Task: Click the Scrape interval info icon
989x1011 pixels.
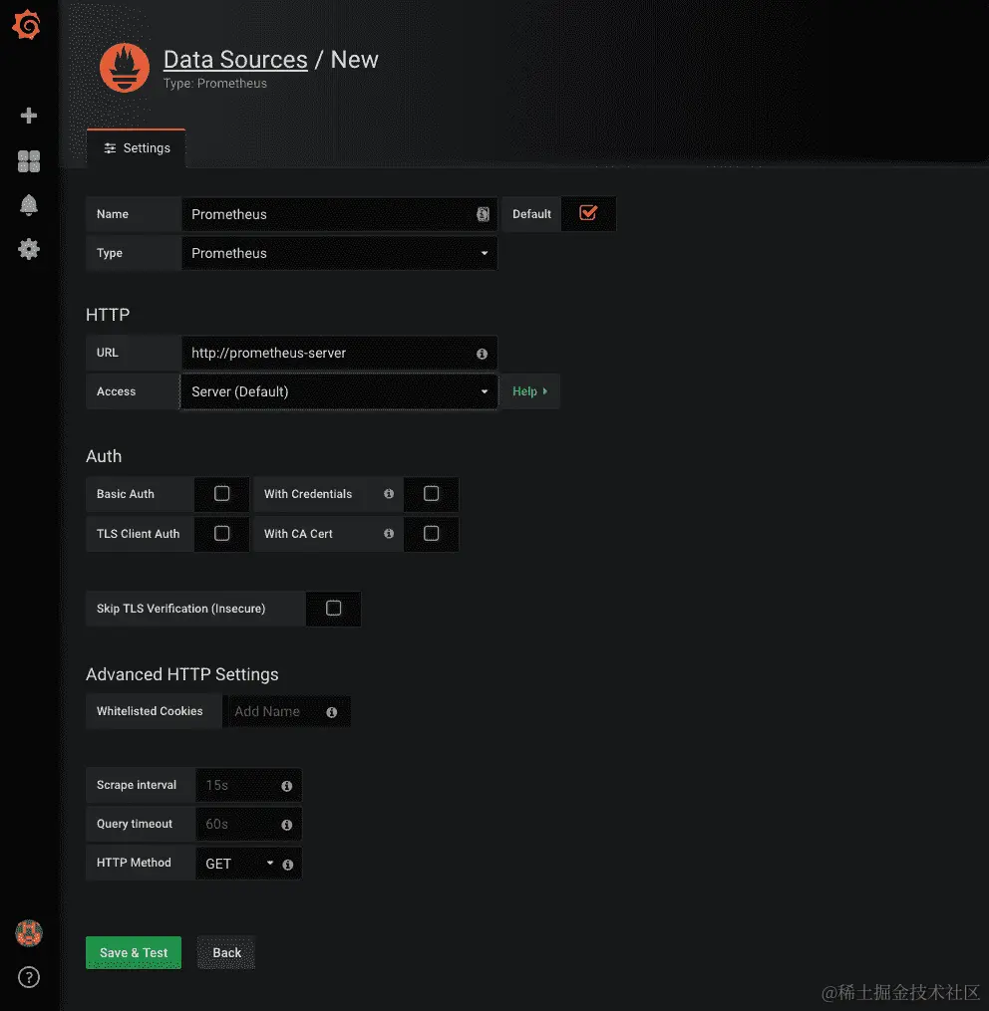Action: pyautogui.click(x=286, y=786)
